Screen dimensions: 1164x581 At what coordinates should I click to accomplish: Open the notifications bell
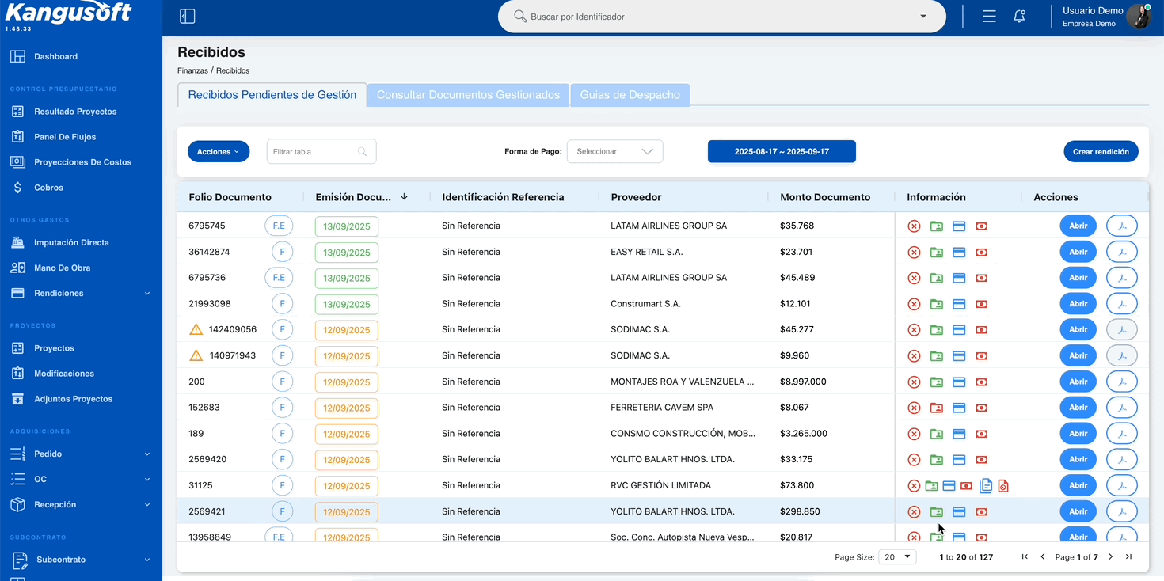[x=1020, y=16]
